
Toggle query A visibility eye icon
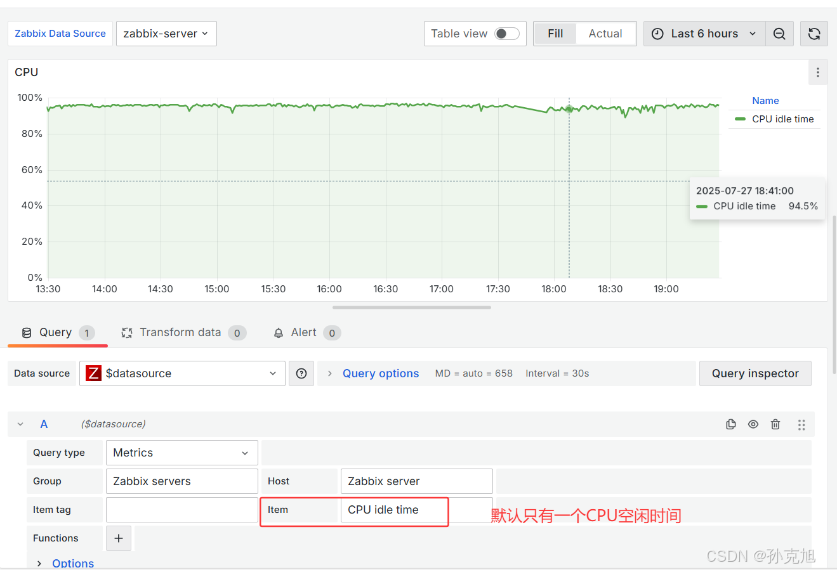coord(753,424)
